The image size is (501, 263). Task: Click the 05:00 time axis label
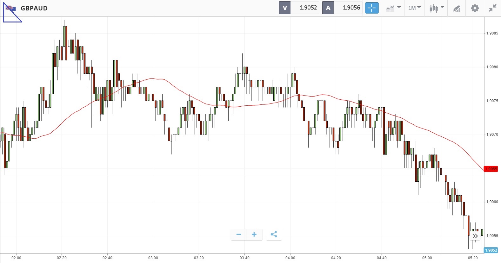pos(427,258)
